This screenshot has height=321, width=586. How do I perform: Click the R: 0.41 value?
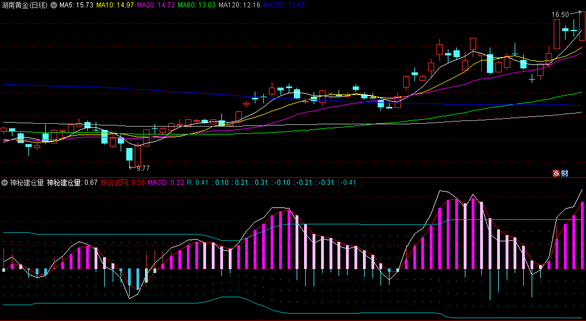(198, 183)
